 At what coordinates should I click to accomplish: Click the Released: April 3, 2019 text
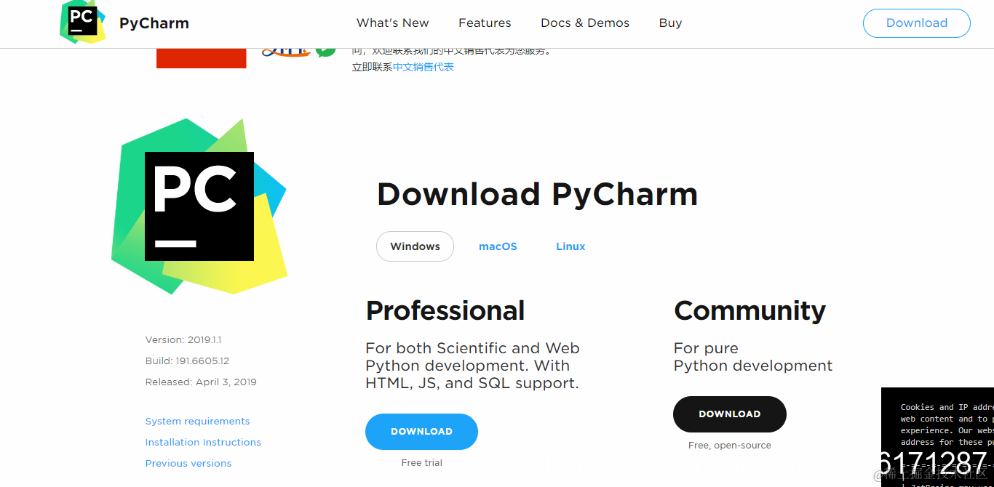coord(201,382)
